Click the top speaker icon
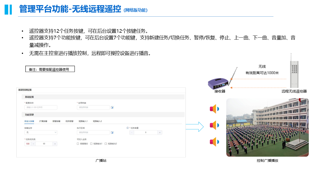Viewport: 328px width, 184px height. [214, 109]
